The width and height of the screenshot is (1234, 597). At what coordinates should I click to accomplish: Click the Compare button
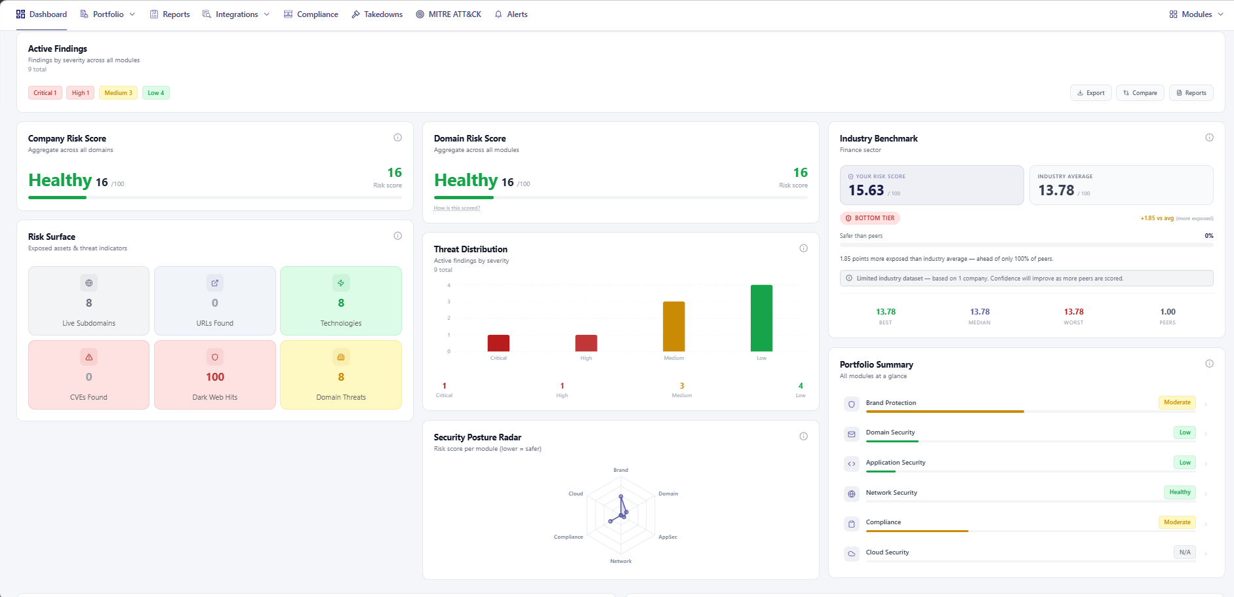(x=1140, y=93)
